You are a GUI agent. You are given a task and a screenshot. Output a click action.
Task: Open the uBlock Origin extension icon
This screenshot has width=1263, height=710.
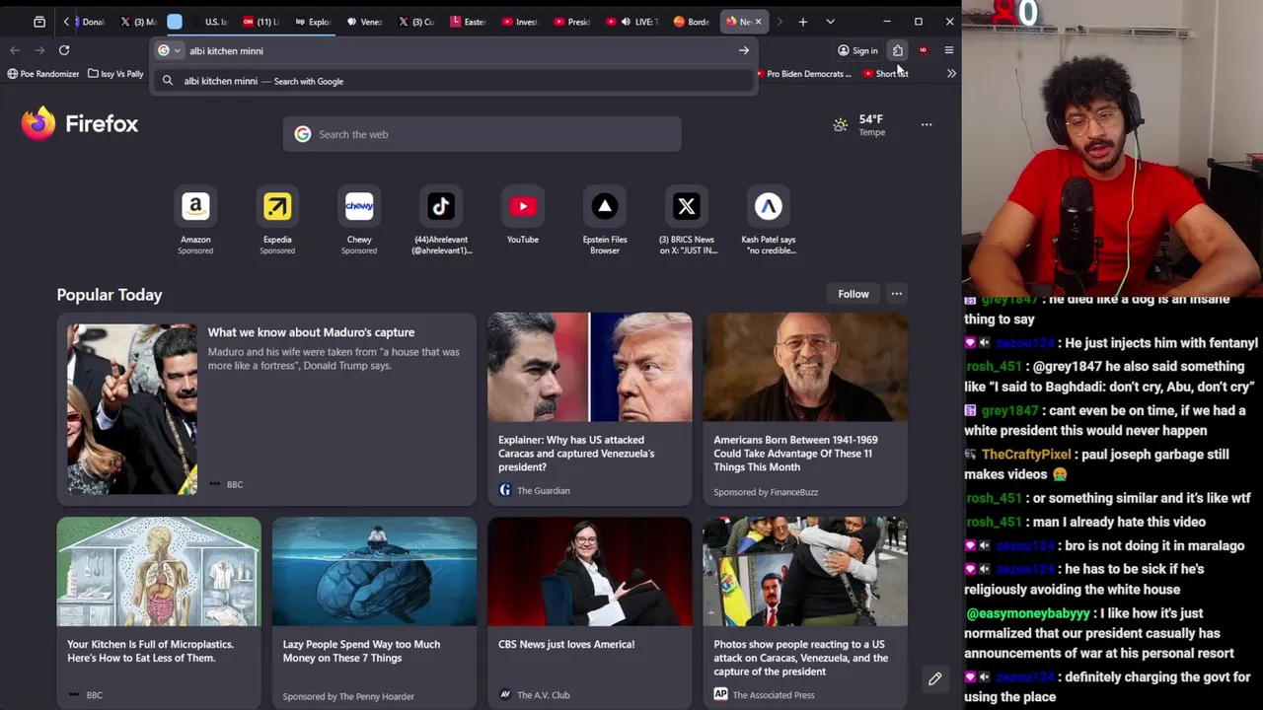[x=923, y=50]
